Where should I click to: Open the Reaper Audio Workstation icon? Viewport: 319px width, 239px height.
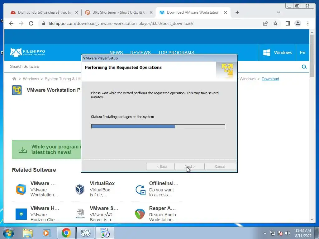coord(140,214)
